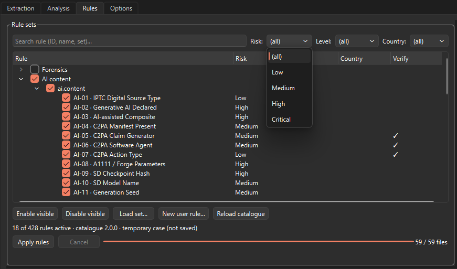Image resolution: width=457 pixels, height=269 pixels.
Task: Open the Country filter dropdown
Action: click(x=429, y=41)
